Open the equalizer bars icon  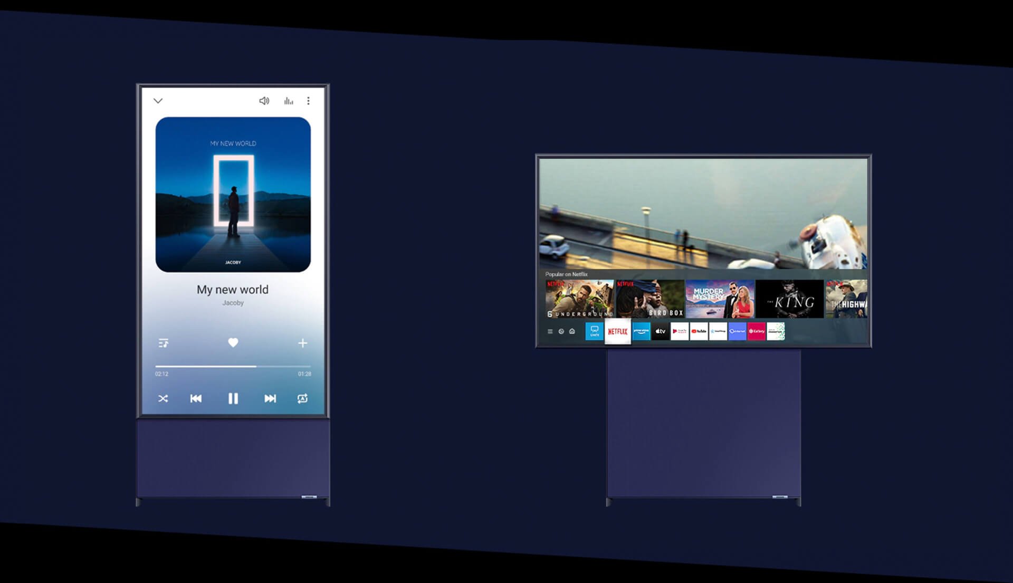(289, 101)
